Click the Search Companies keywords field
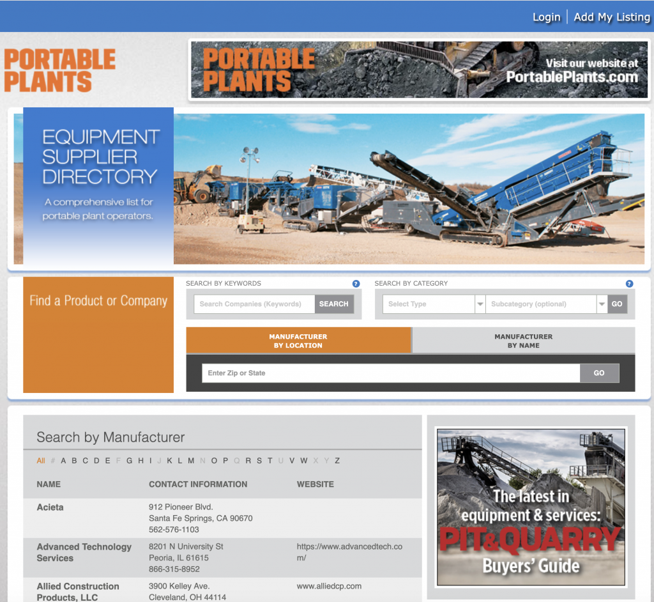 click(254, 304)
